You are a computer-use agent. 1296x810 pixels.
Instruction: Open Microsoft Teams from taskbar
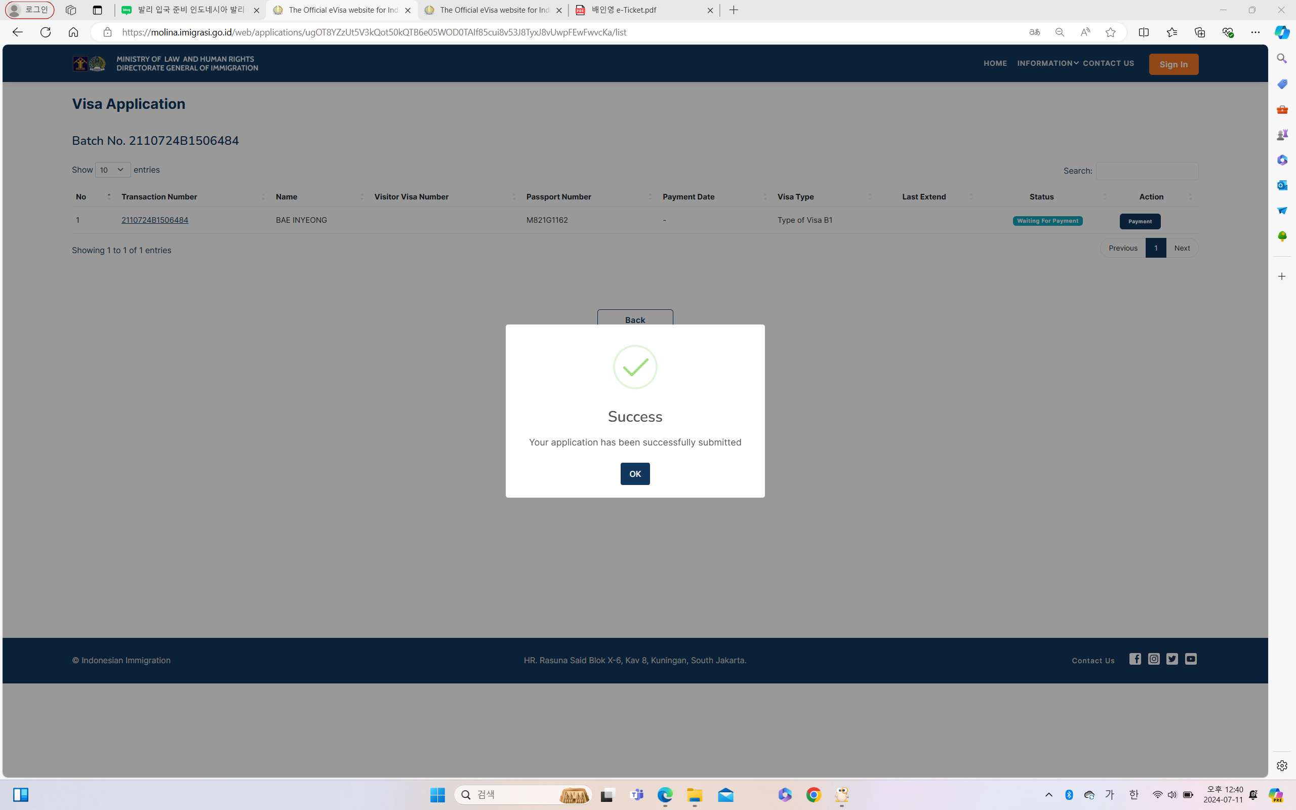coord(637,795)
